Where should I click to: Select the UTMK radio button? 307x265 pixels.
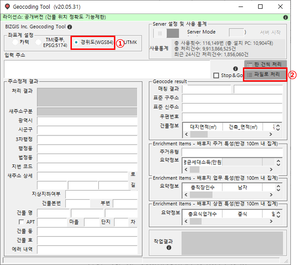click(120, 42)
